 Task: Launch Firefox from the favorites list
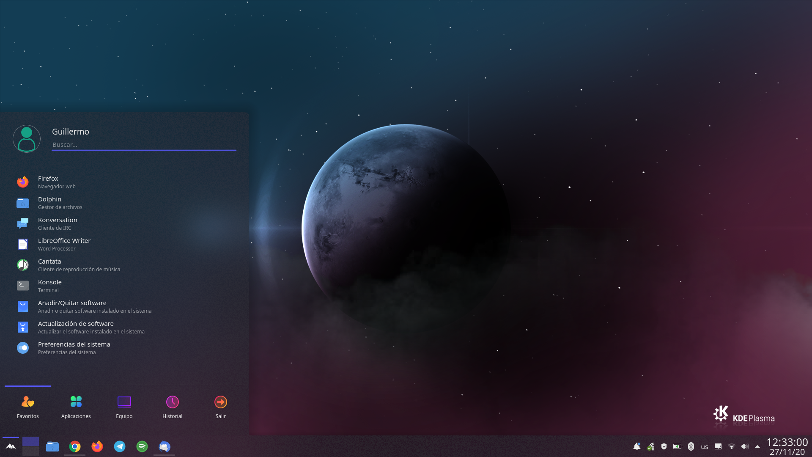48,182
